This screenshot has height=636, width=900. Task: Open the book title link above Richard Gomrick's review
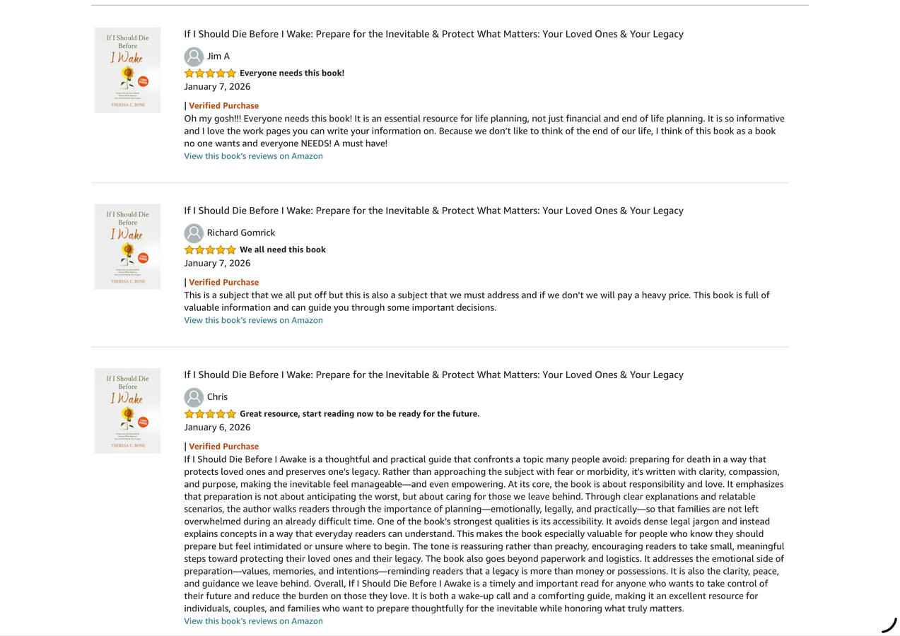[x=433, y=211]
